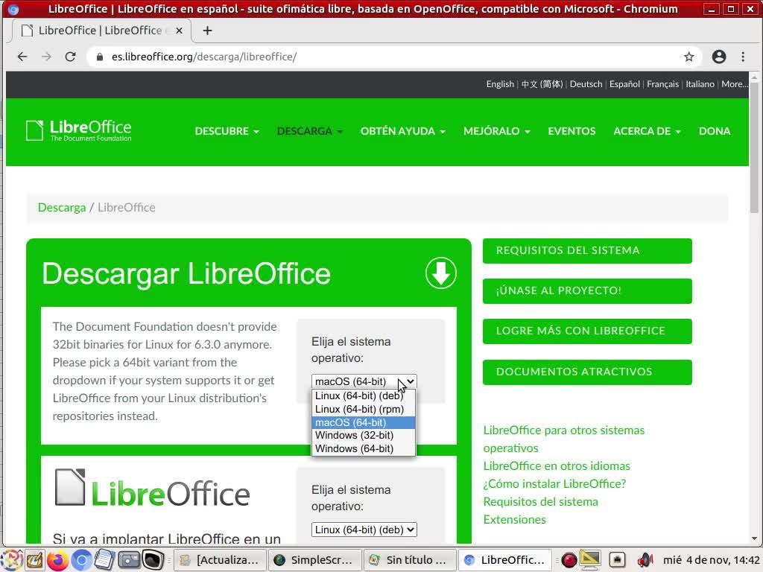Expand the OBTÉN AYUDA navigation menu
This screenshot has width=763, height=572.
(403, 131)
